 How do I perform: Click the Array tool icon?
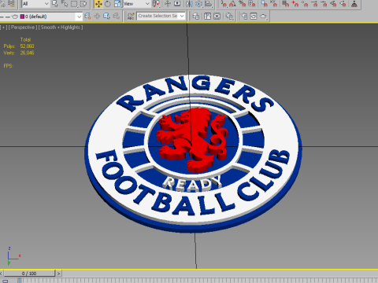click(198, 4)
